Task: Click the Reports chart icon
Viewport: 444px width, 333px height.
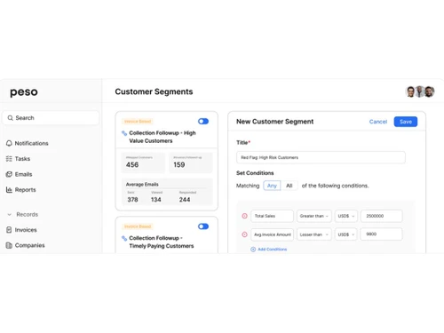Action: (9, 190)
